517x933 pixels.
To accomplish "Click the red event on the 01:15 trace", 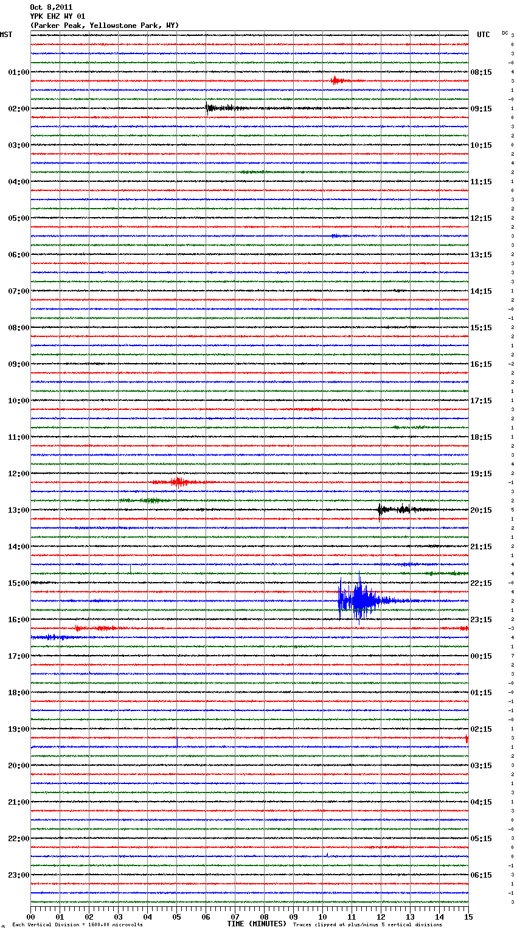I will [338, 80].
